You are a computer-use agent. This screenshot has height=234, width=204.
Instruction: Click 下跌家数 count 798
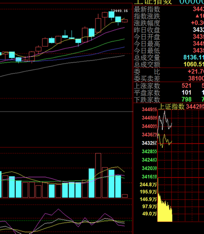point(186,99)
